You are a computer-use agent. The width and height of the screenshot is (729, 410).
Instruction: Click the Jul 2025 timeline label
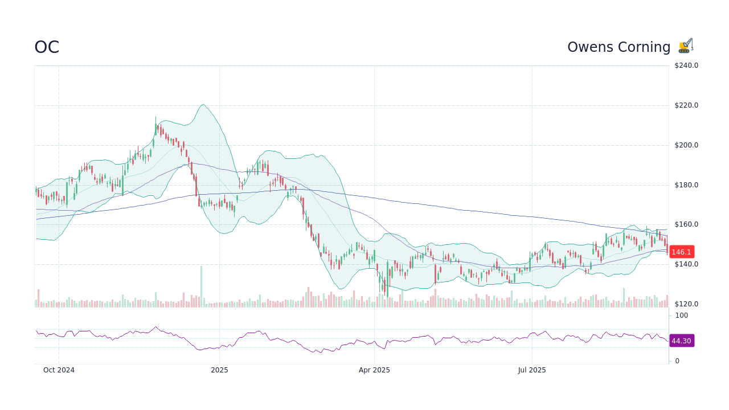point(533,370)
